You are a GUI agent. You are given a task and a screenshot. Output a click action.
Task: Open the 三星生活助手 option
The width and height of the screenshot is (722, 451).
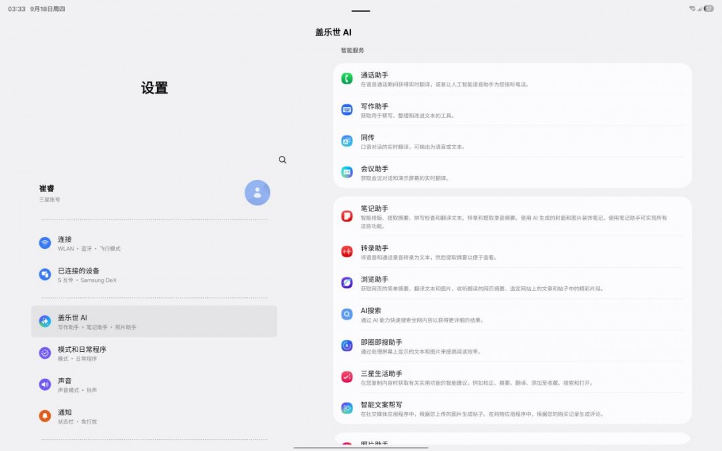coord(513,377)
